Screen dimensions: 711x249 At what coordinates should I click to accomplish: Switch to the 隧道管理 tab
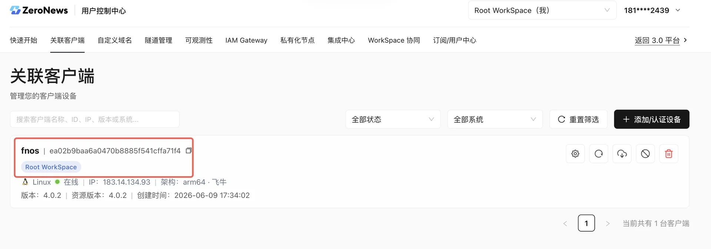[158, 40]
